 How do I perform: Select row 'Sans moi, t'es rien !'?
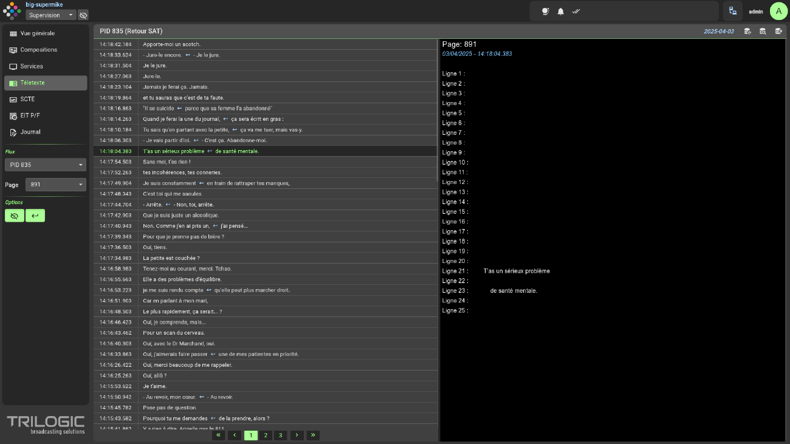[266, 162]
